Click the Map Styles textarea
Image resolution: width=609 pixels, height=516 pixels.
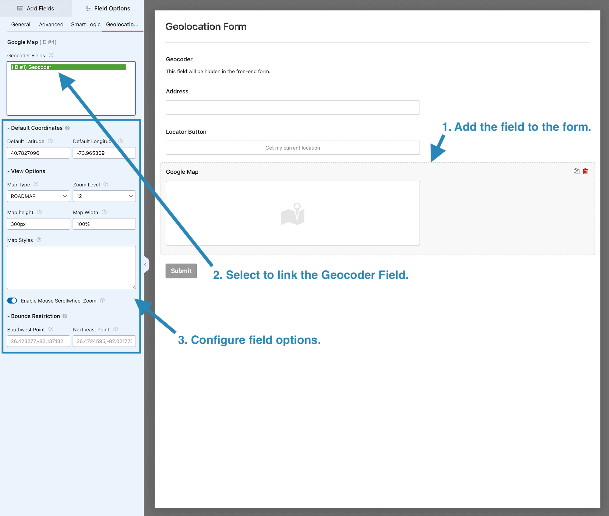pos(71,267)
